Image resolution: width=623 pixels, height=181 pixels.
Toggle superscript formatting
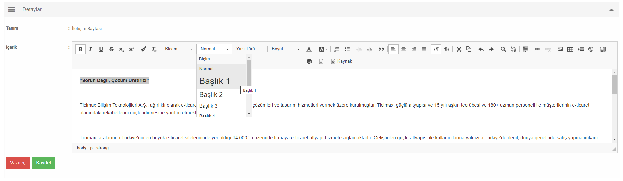coord(132,49)
